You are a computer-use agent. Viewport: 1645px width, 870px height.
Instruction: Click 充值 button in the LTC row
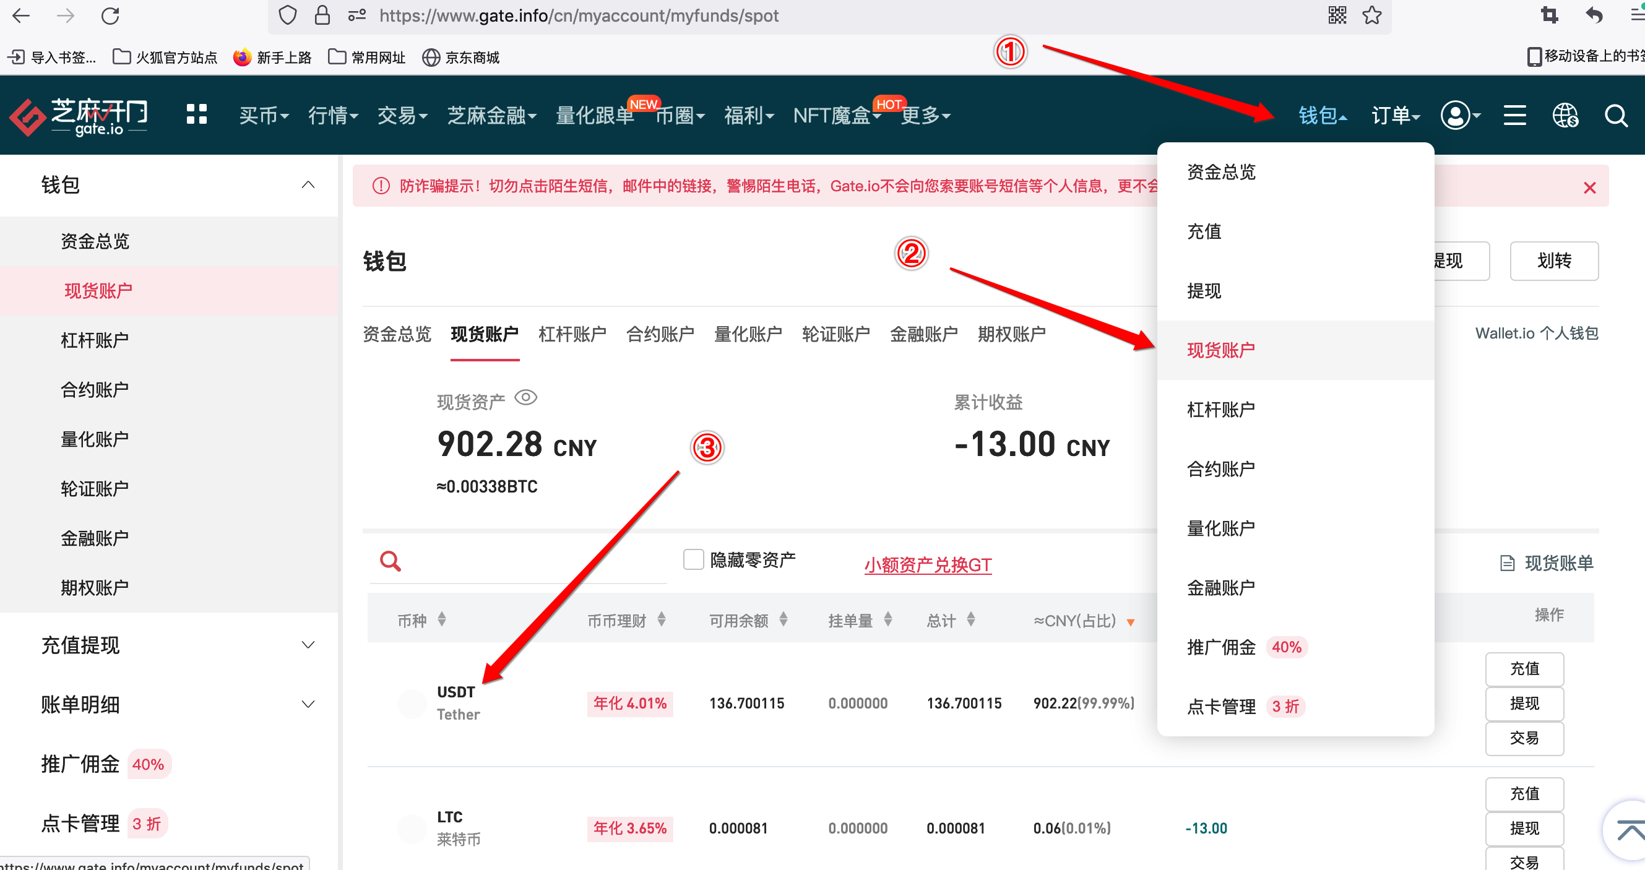1524,794
